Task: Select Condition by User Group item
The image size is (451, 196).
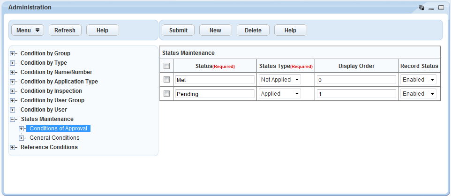Action: click(x=53, y=100)
